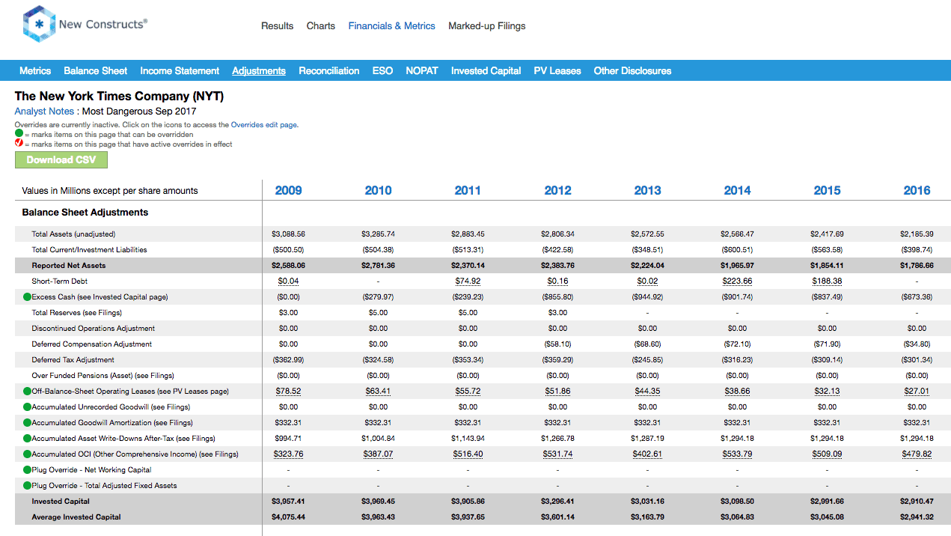Click green dot beside Accumulated Asset Write-Downs

(x=27, y=439)
